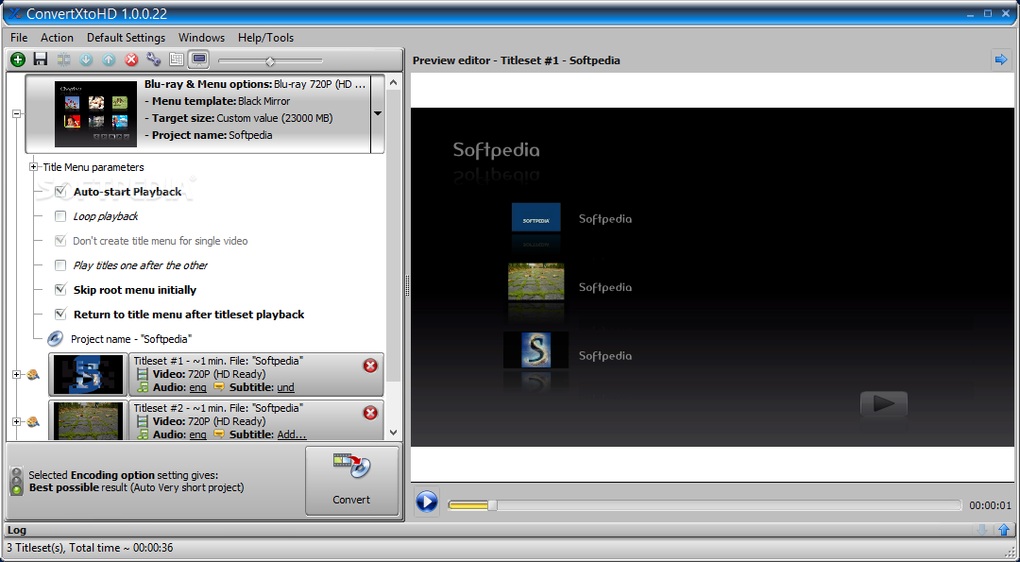
Task: Expand the Titleset #1 tree node
Action: (16, 375)
